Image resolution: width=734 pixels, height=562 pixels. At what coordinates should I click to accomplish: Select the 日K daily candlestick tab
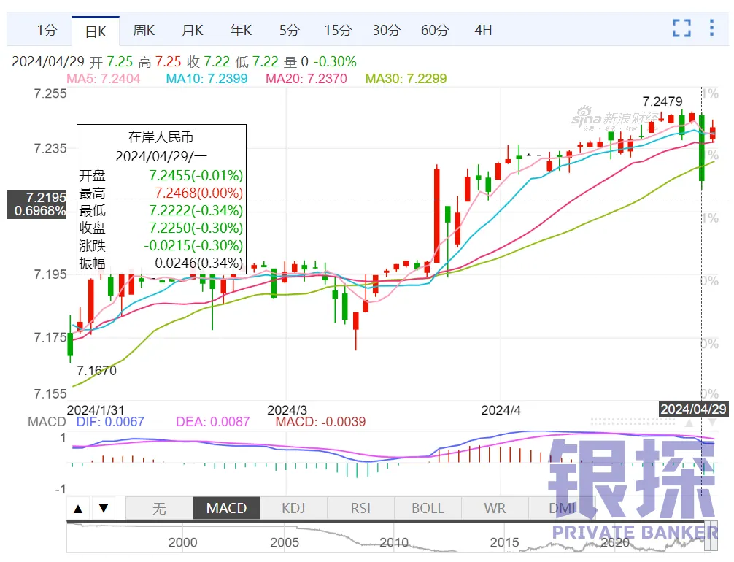pyautogui.click(x=96, y=31)
